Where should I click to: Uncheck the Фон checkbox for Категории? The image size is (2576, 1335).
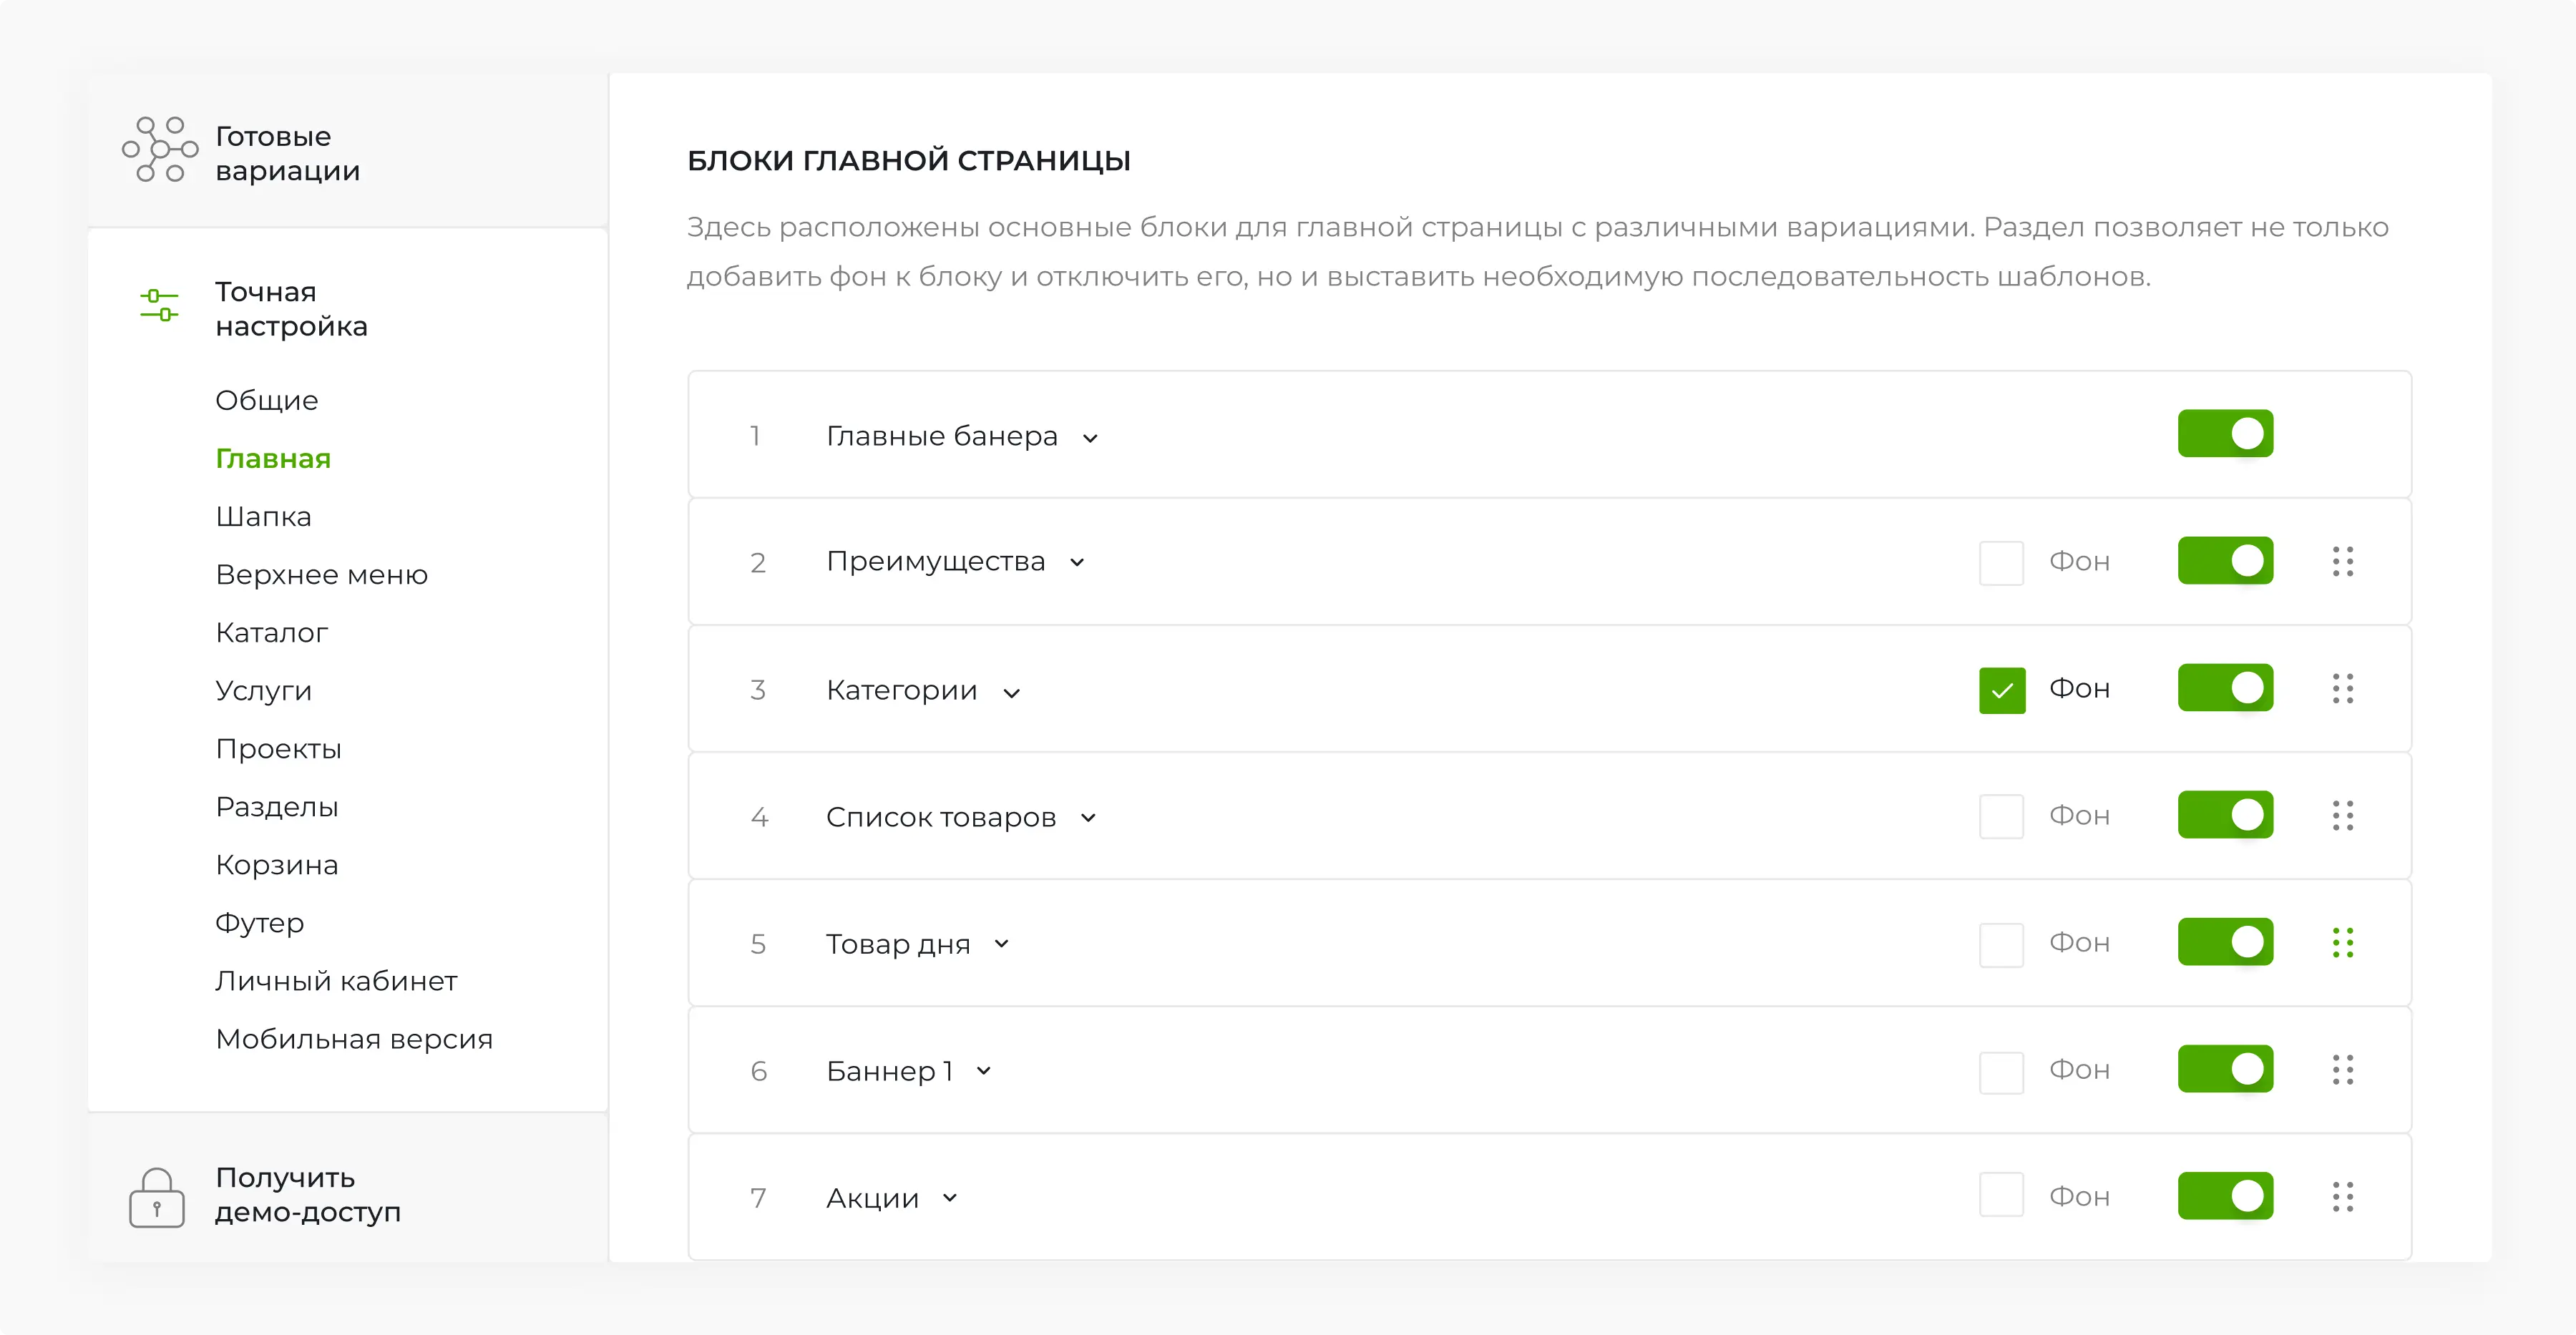point(2001,688)
